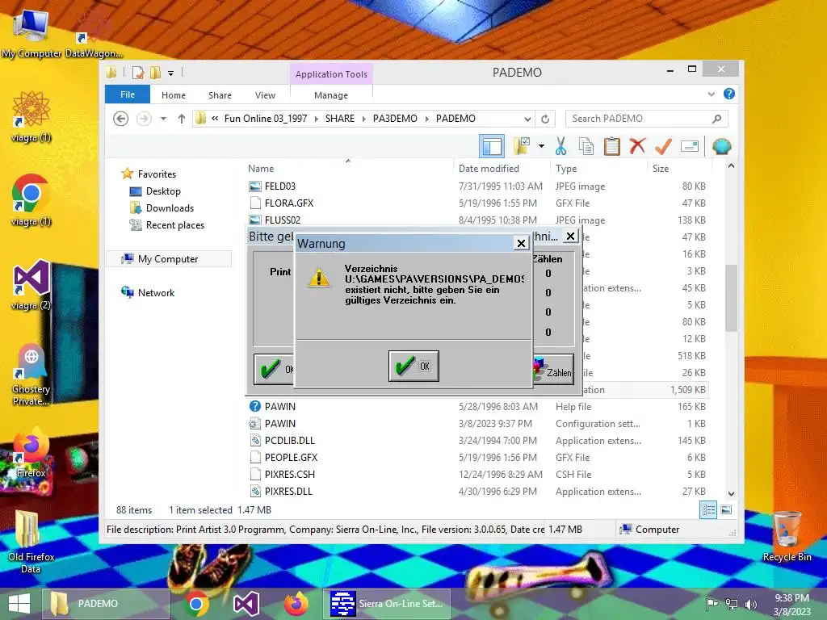Open the File menu in Explorer
The height and width of the screenshot is (620, 827).
127,94
